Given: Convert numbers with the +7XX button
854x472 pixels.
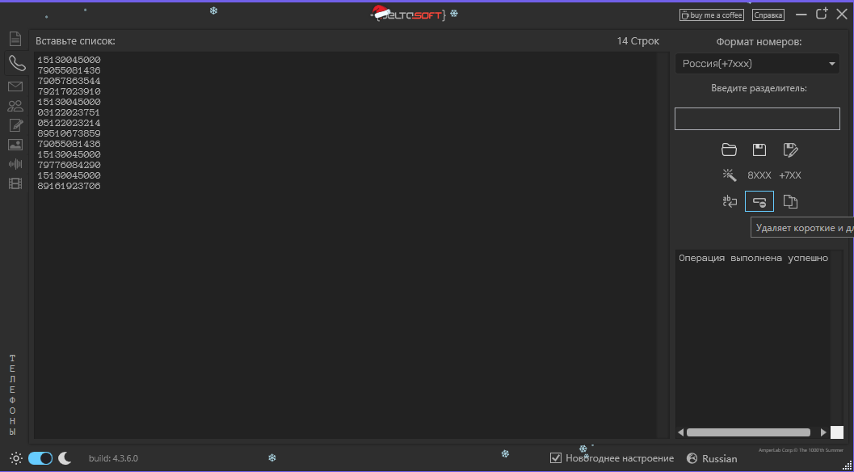Looking at the screenshot, I should pos(789,175).
